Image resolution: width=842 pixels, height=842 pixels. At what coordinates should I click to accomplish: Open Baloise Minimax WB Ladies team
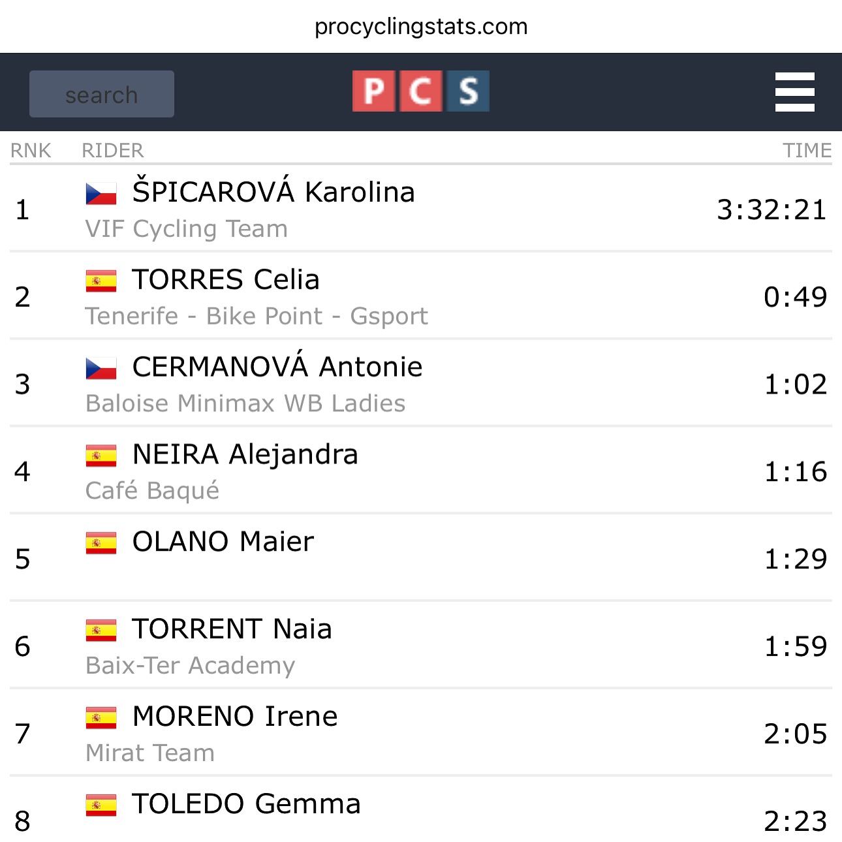245,404
